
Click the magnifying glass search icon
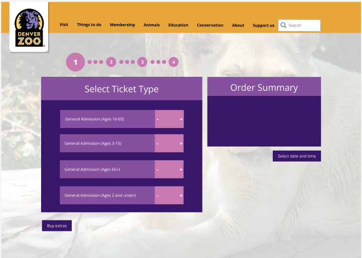tap(283, 25)
